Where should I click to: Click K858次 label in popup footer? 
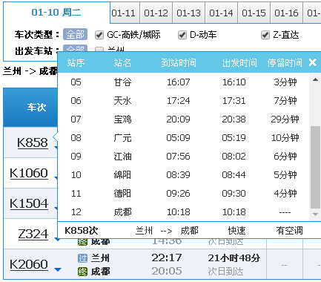[82, 231]
